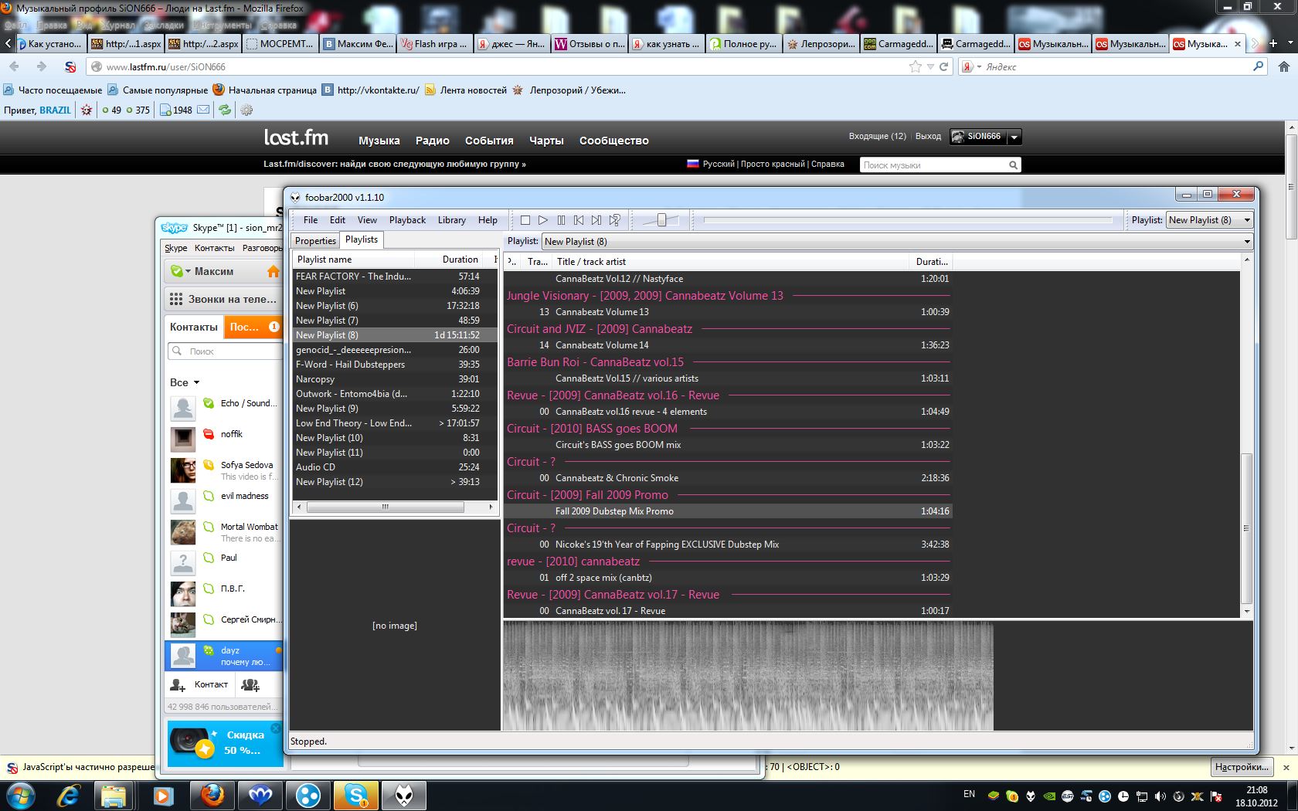The width and height of the screenshot is (1298, 811).
Task: Select the 'New Playlist (6)' playlist
Action: click(x=395, y=306)
